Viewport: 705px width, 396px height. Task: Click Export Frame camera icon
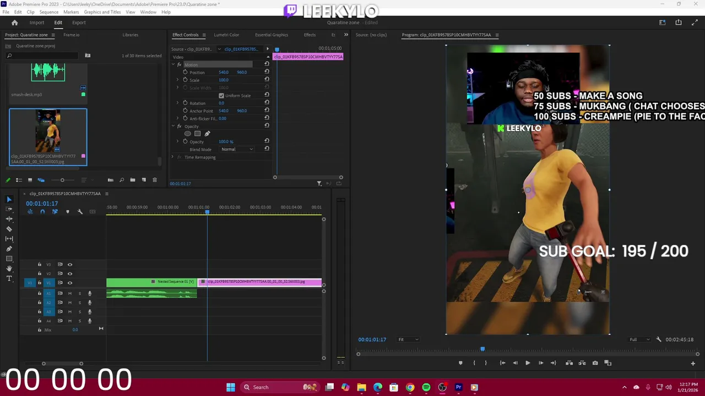(595, 363)
